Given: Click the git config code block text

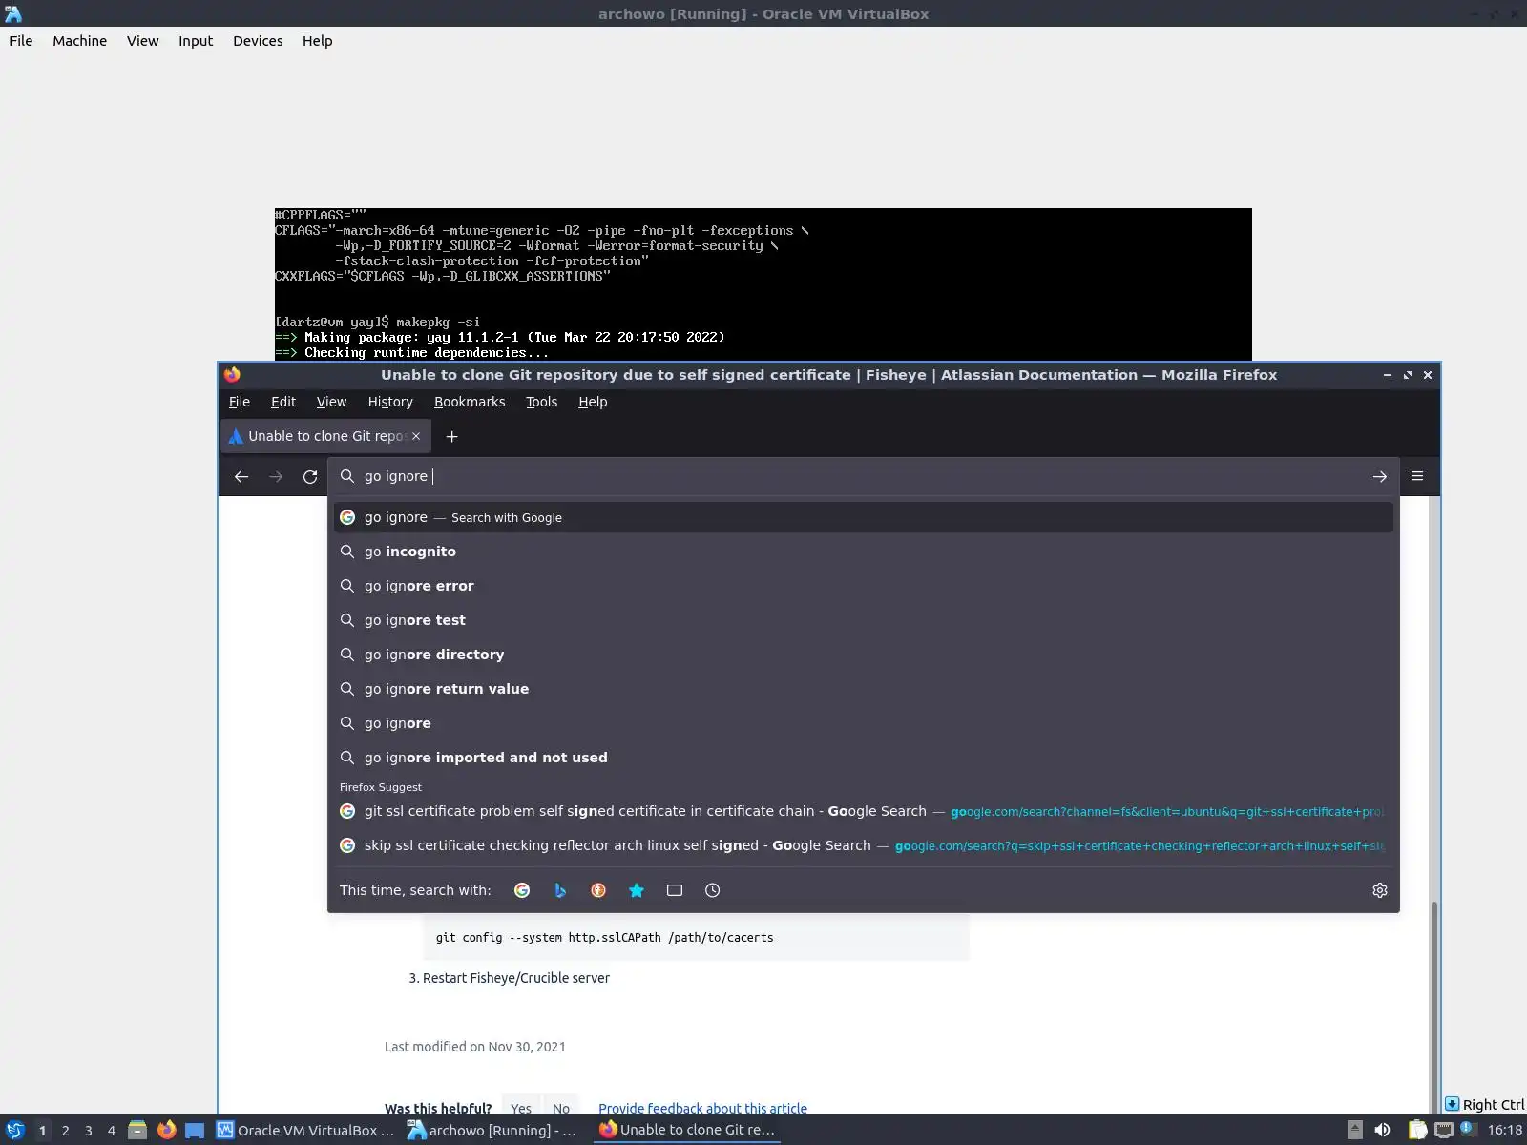Looking at the screenshot, I should coord(604,937).
